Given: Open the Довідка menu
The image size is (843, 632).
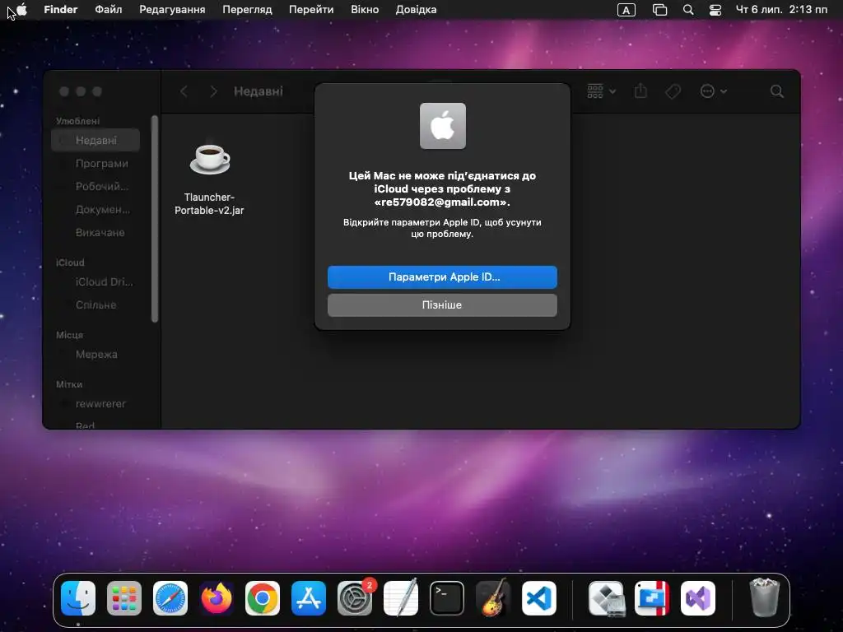Looking at the screenshot, I should [416, 10].
